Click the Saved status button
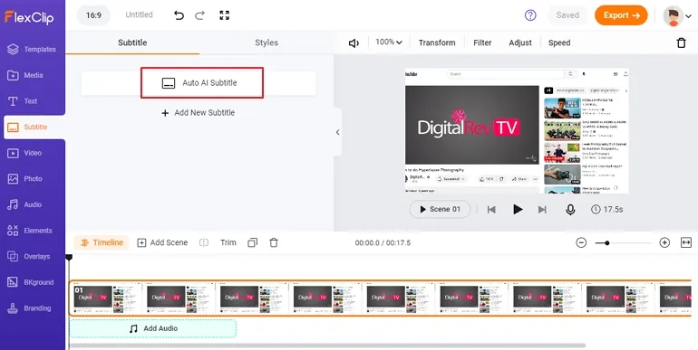 click(x=567, y=15)
